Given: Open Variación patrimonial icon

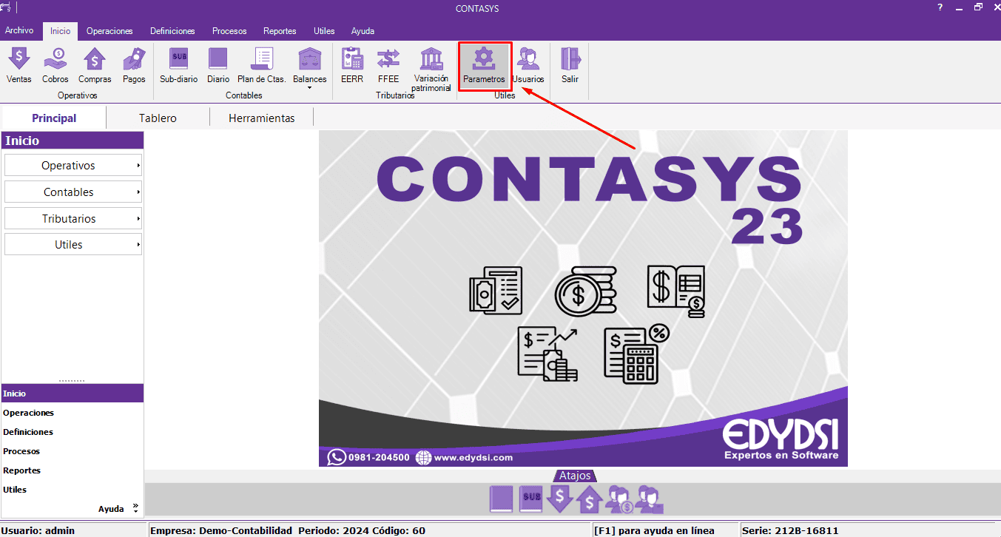Looking at the screenshot, I should [x=432, y=70].
